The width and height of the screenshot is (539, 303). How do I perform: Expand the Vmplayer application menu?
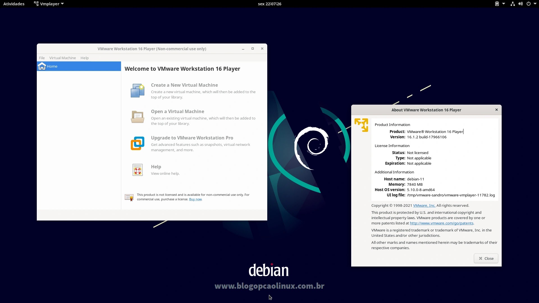tap(49, 4)
